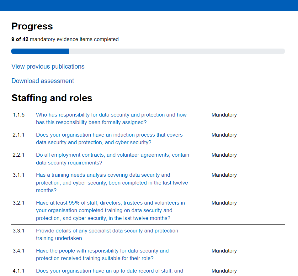Image resolution: width=298 pixels, height=276 pixels.
Task: Open the training needs analysis question 3.1.1
Action: click(x=112, y=183)
